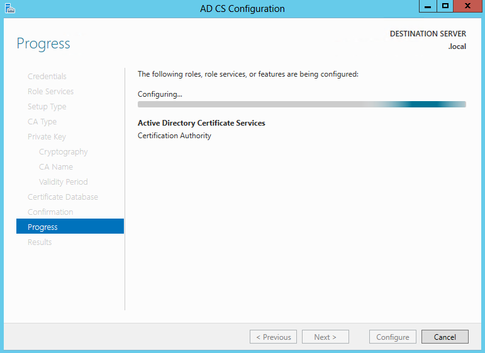Cancel the configuration with the Cancel button
This screenshot has height=353, width=485.
(x=445, y=337)
